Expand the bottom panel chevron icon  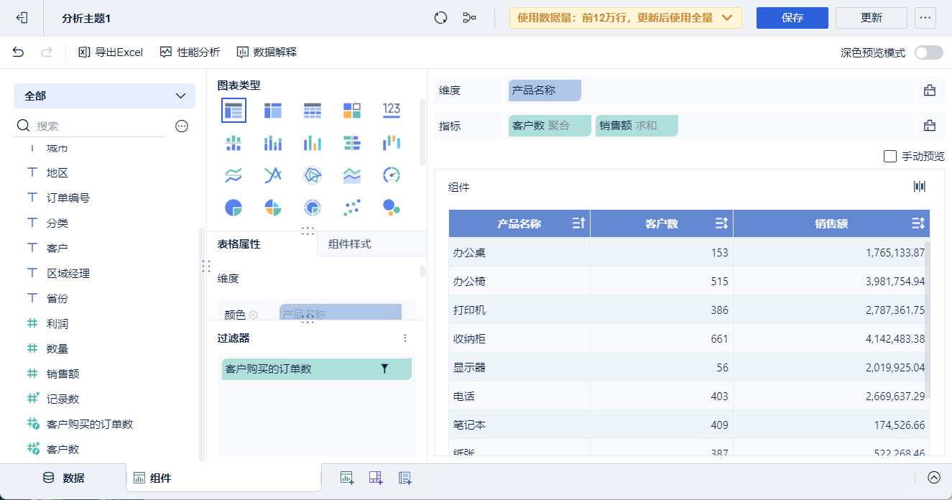[x=934, y=478]
